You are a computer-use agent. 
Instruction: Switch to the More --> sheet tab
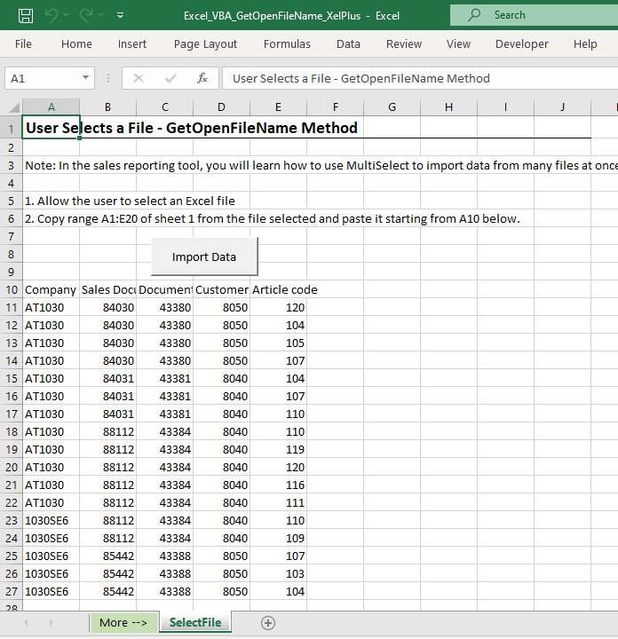(x=124, y=622)
